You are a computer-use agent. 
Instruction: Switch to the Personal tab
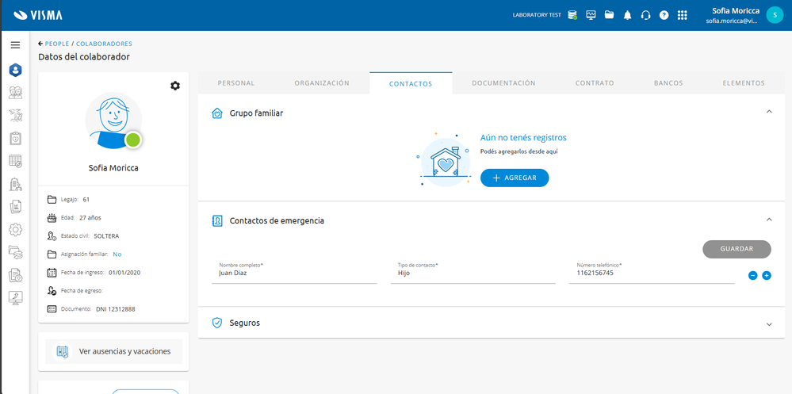coord(236,83)
